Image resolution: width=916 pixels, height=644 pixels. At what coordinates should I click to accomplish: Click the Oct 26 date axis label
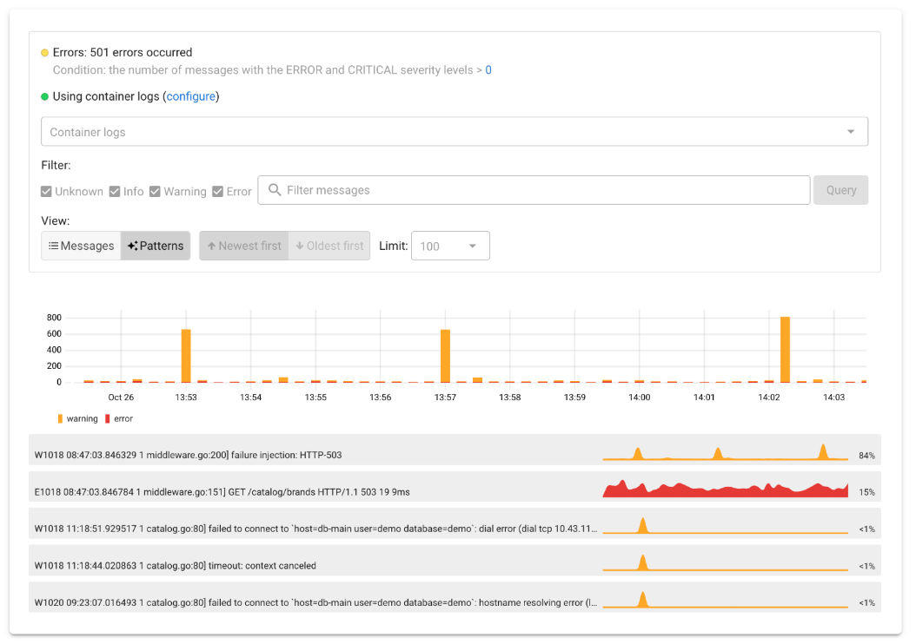[121, 398]
